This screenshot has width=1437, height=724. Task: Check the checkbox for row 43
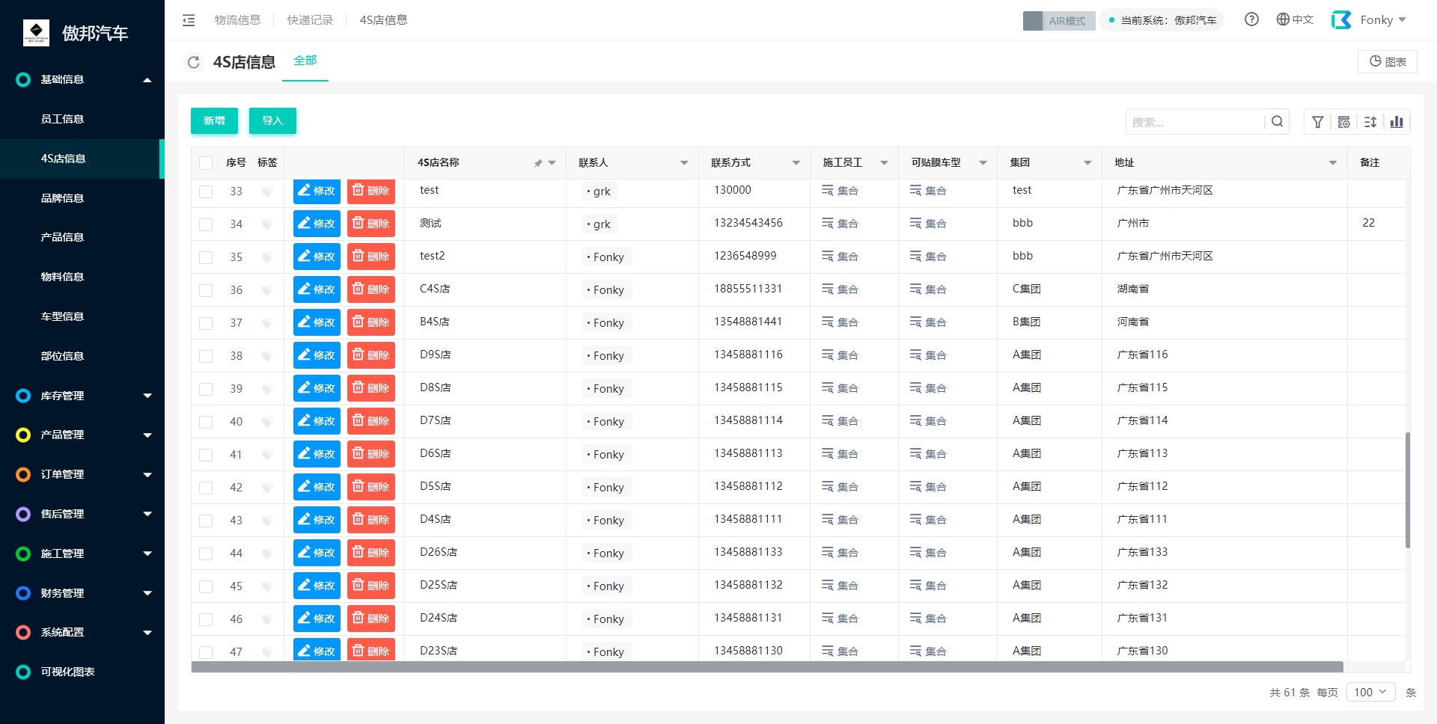pyautogui.click(x=206, y=521)
